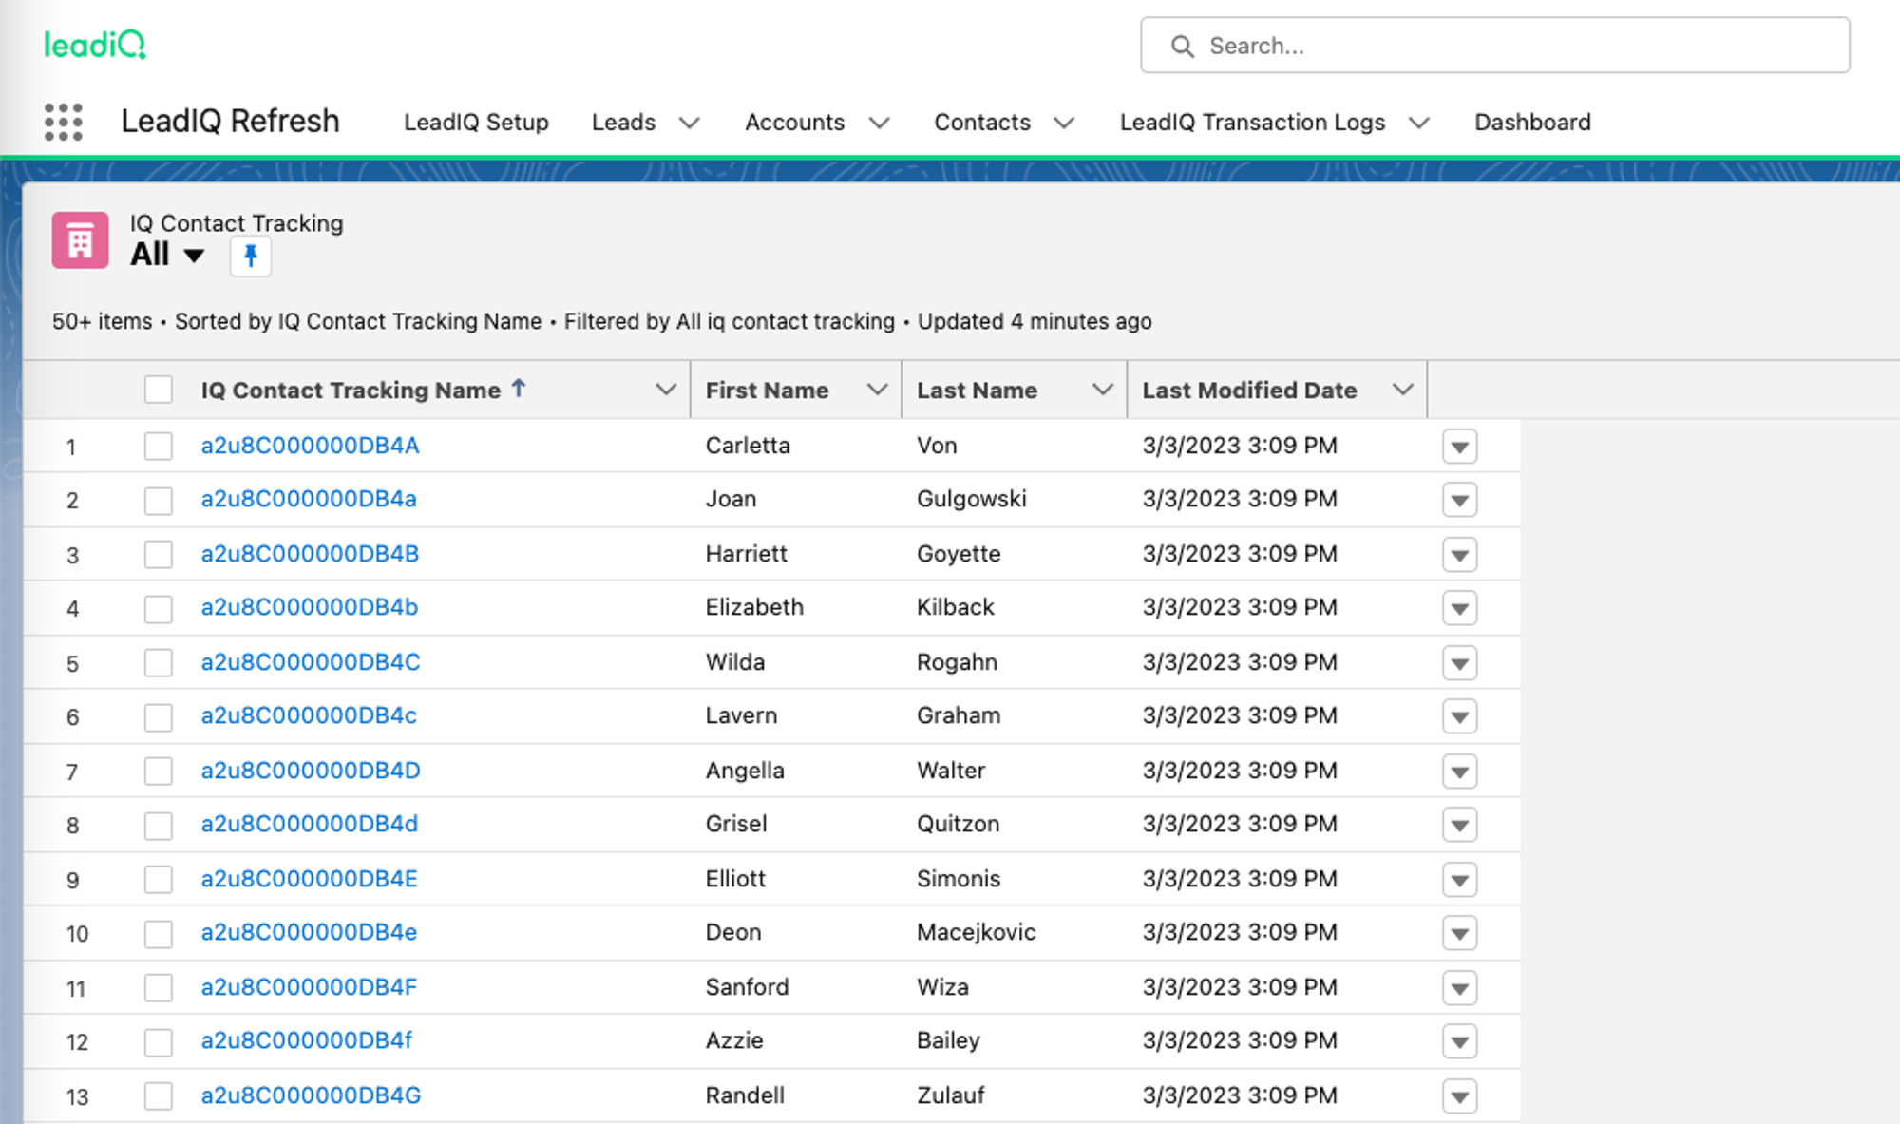Screen dimensions: 1900x1124
Task: Open the LeadIQ Setup tab
Action: (x=476, y=123)
